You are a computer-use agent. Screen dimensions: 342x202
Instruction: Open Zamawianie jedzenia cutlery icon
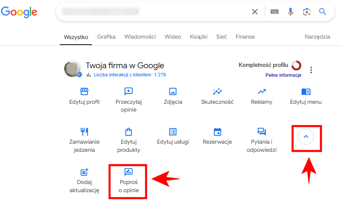[x=84, y=132]
